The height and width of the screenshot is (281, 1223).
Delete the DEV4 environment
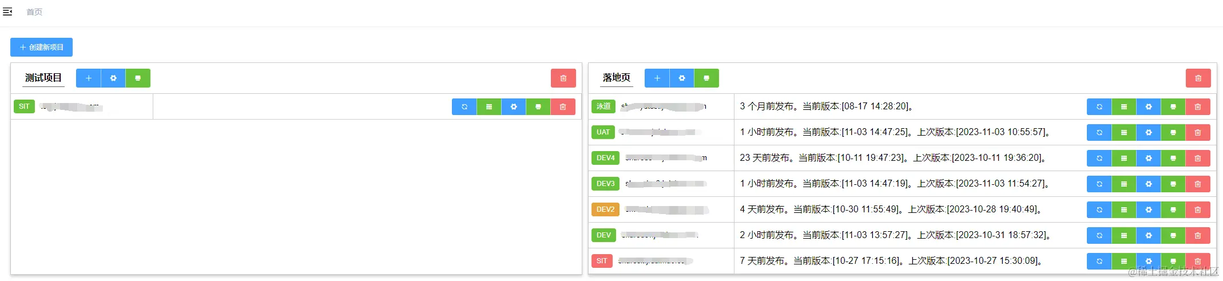coord(1198,159)
